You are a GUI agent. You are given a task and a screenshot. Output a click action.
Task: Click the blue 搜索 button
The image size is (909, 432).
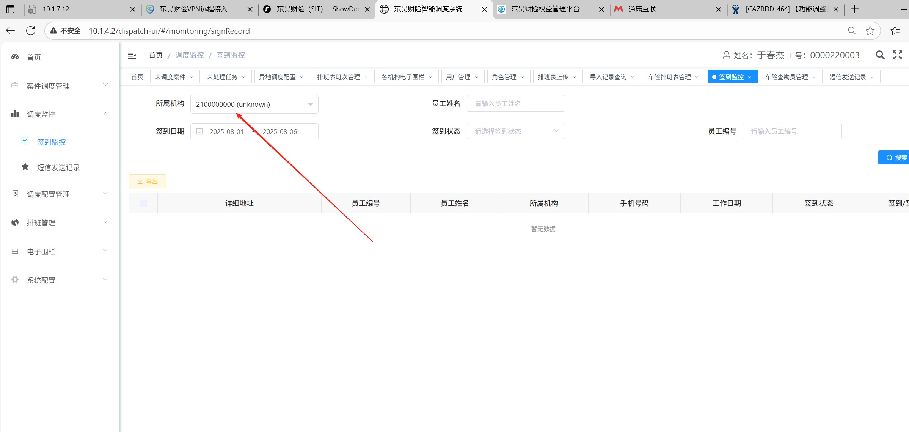point(896,158)
